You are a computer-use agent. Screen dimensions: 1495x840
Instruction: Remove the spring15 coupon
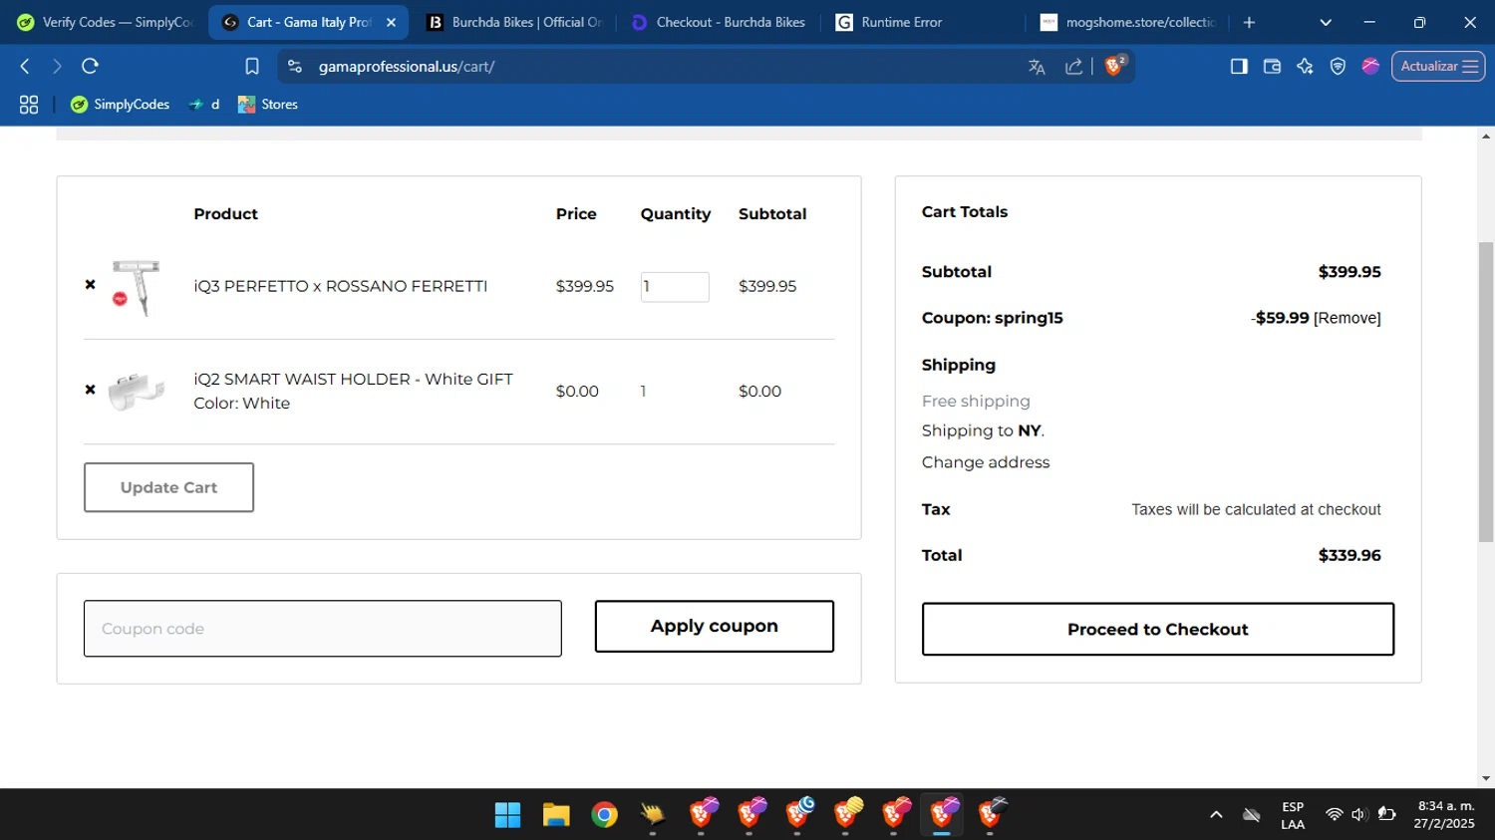[x=1347, y=318]
